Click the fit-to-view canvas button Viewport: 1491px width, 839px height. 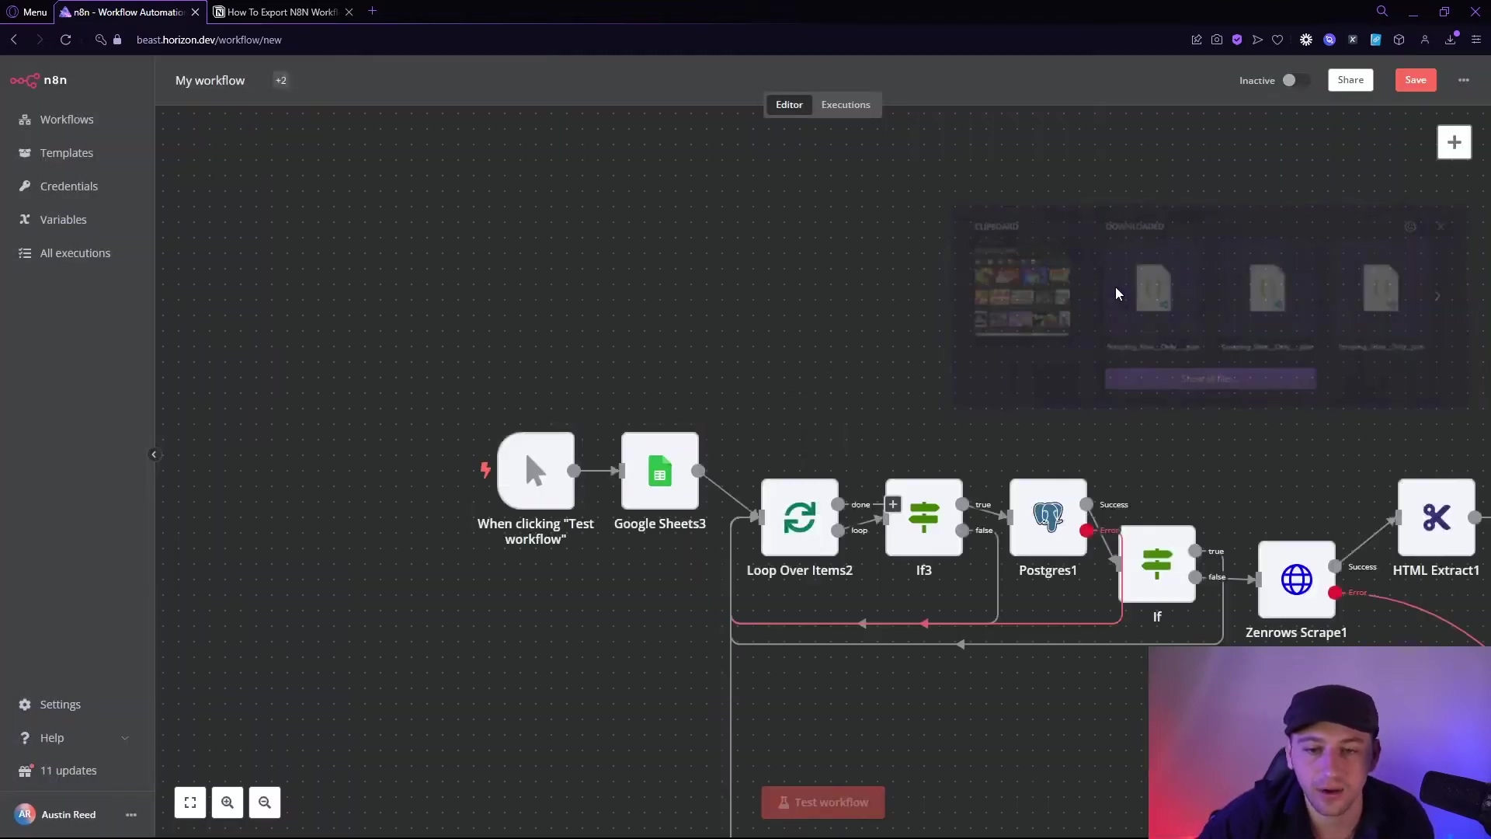click(x=190, y=802)
